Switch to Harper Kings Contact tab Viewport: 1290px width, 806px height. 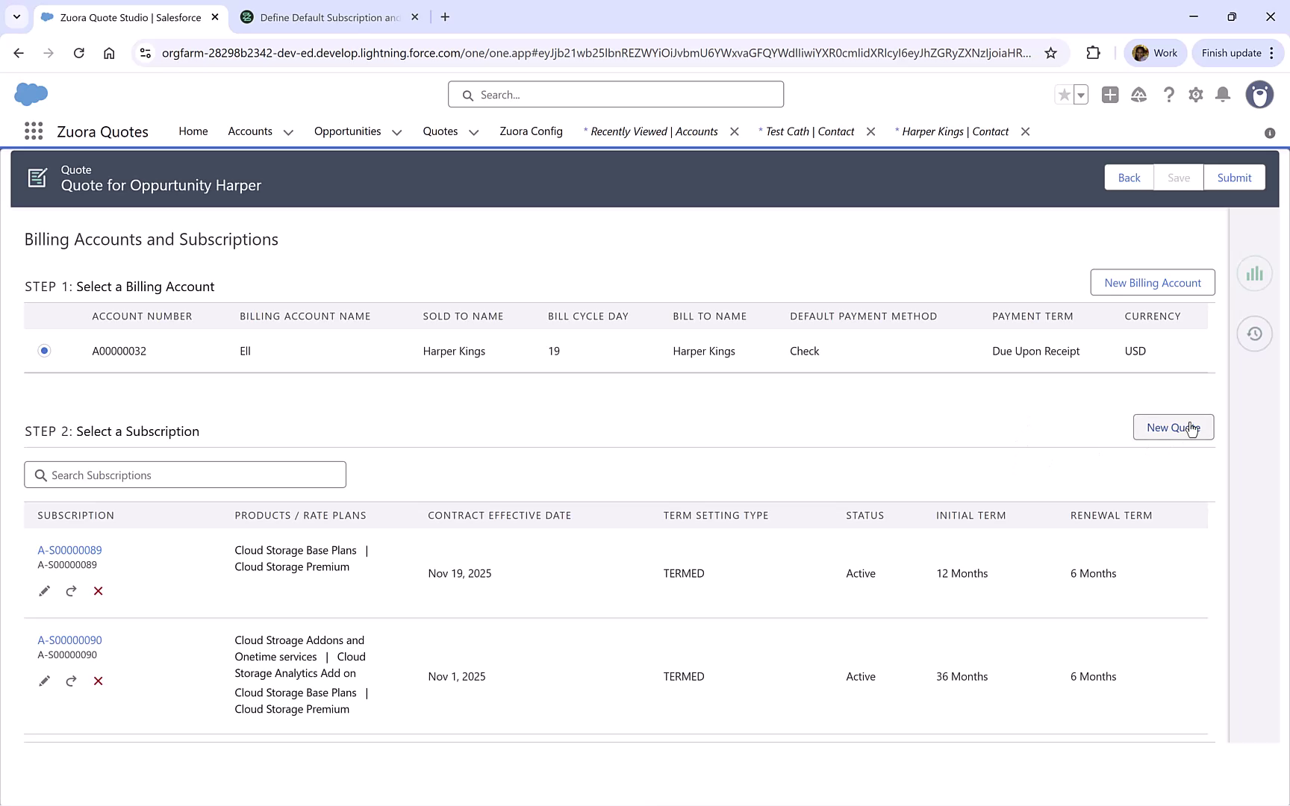coord(954,131)
